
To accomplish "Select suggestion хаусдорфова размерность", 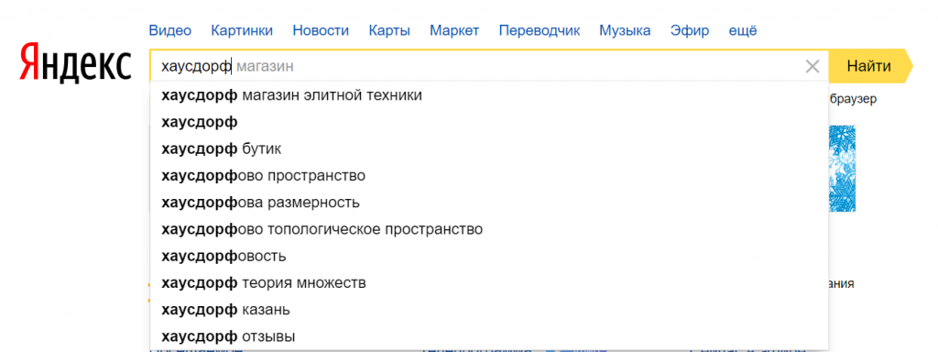I will click(489, 203).
